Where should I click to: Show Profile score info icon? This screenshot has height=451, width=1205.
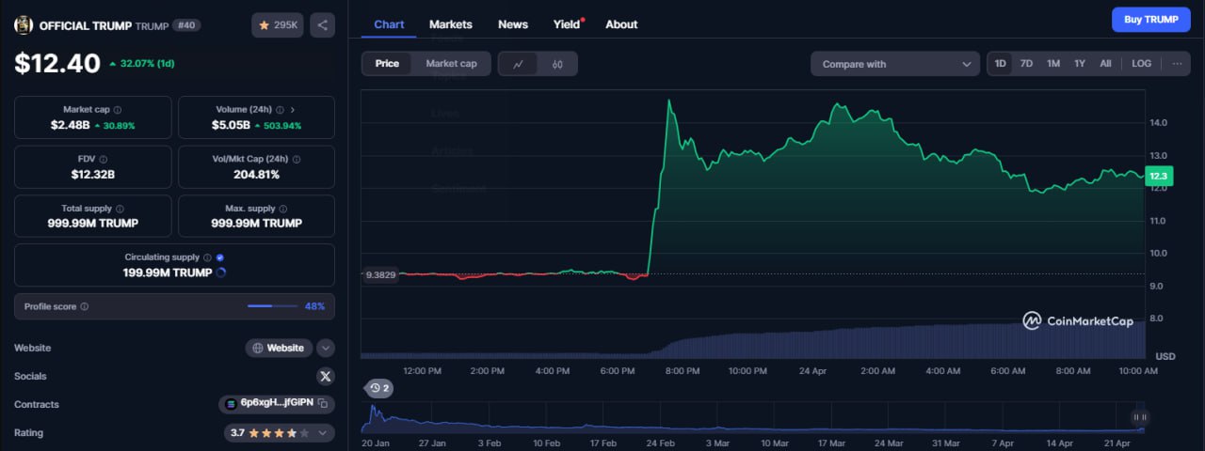point(85,306)
